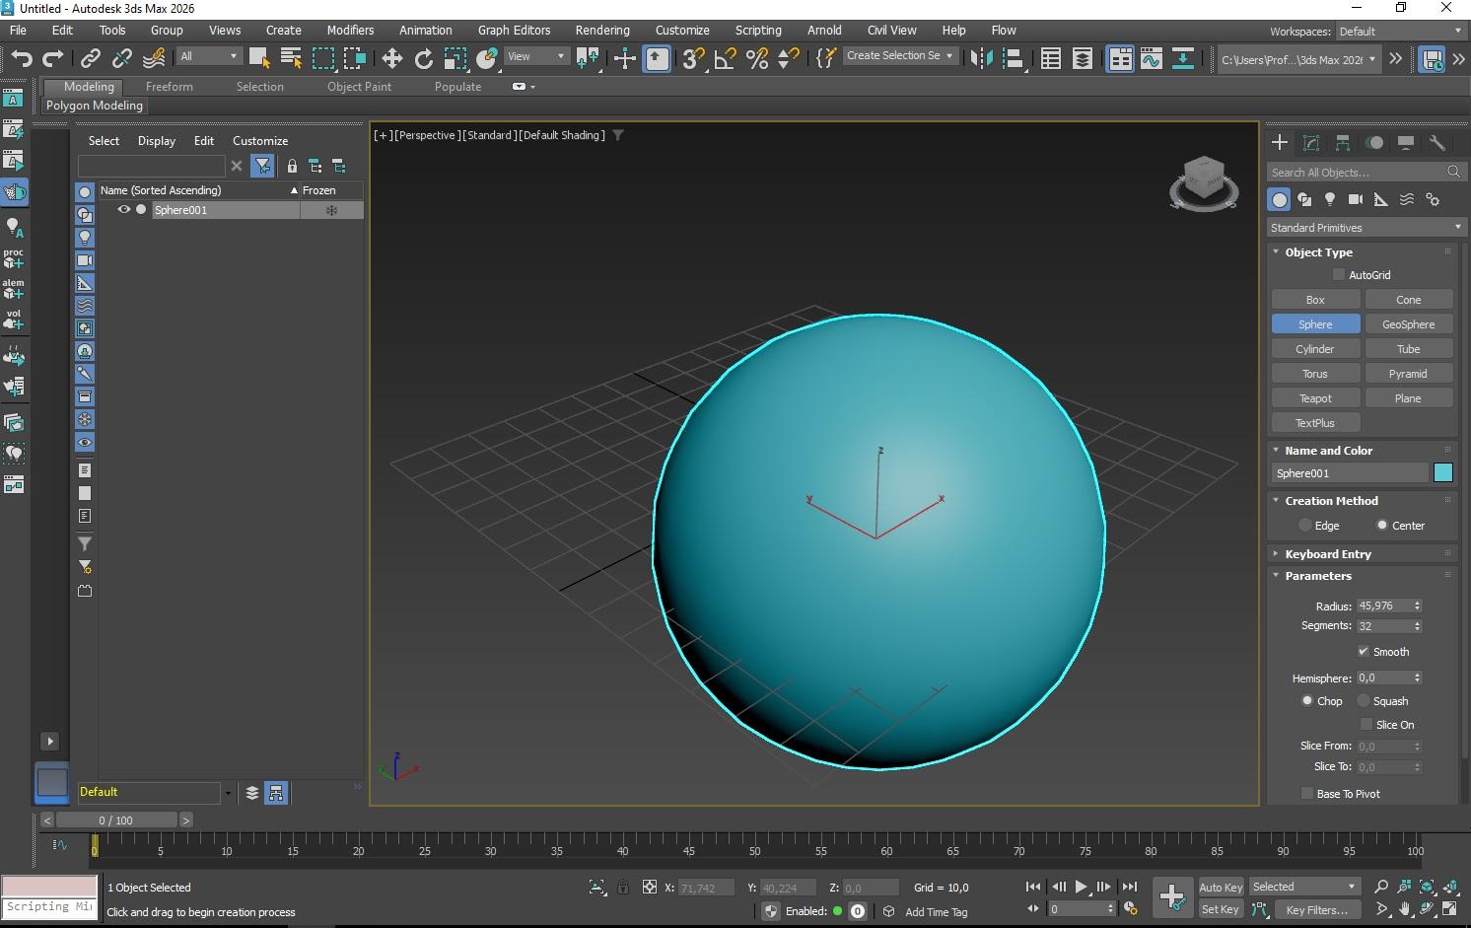The width and height of the screenshot is (1471, 928).
Task: Uncheck the Smooth checkbox in Parameters
Action: [x=1365, y=651]
